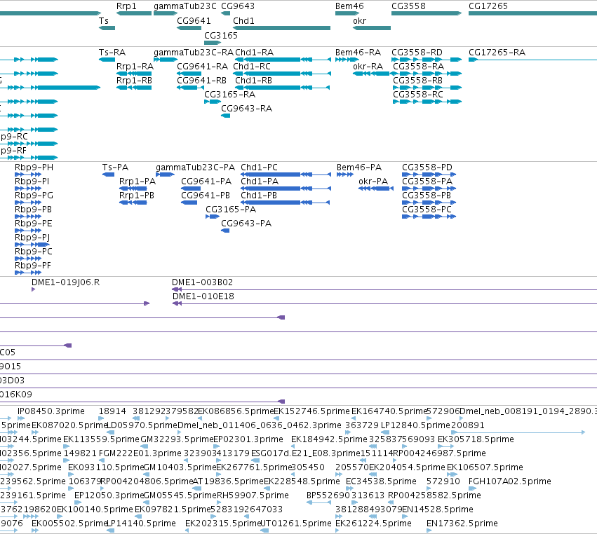Click protein okr-PA

click(376, 189)
